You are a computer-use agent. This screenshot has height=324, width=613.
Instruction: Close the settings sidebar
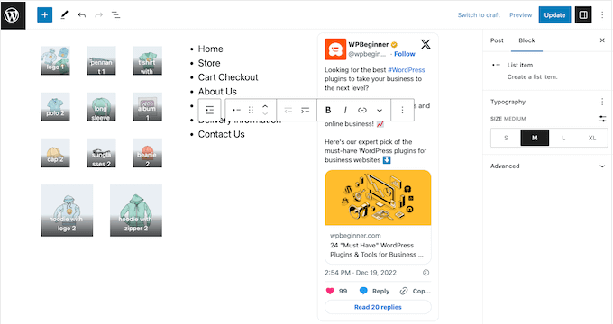(602, 40)
